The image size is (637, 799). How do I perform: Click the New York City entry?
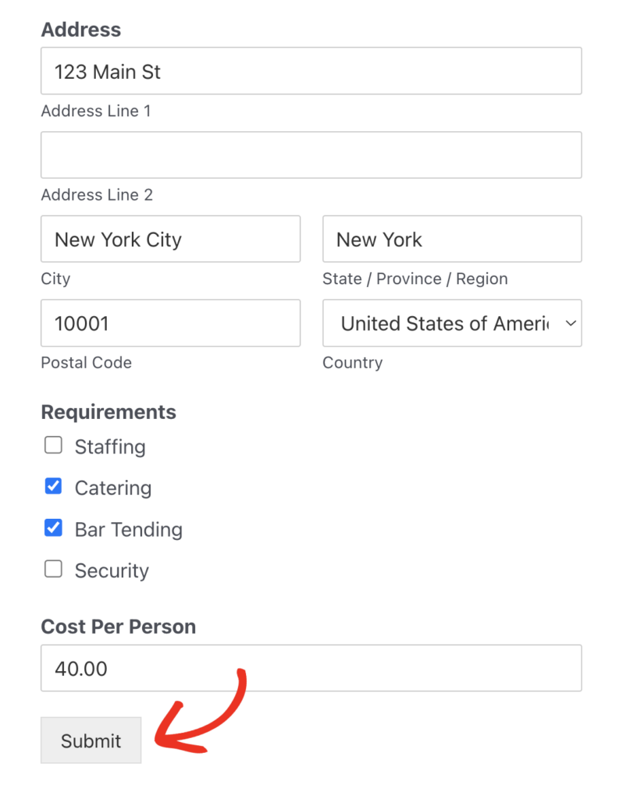click(x=117, y=240)
